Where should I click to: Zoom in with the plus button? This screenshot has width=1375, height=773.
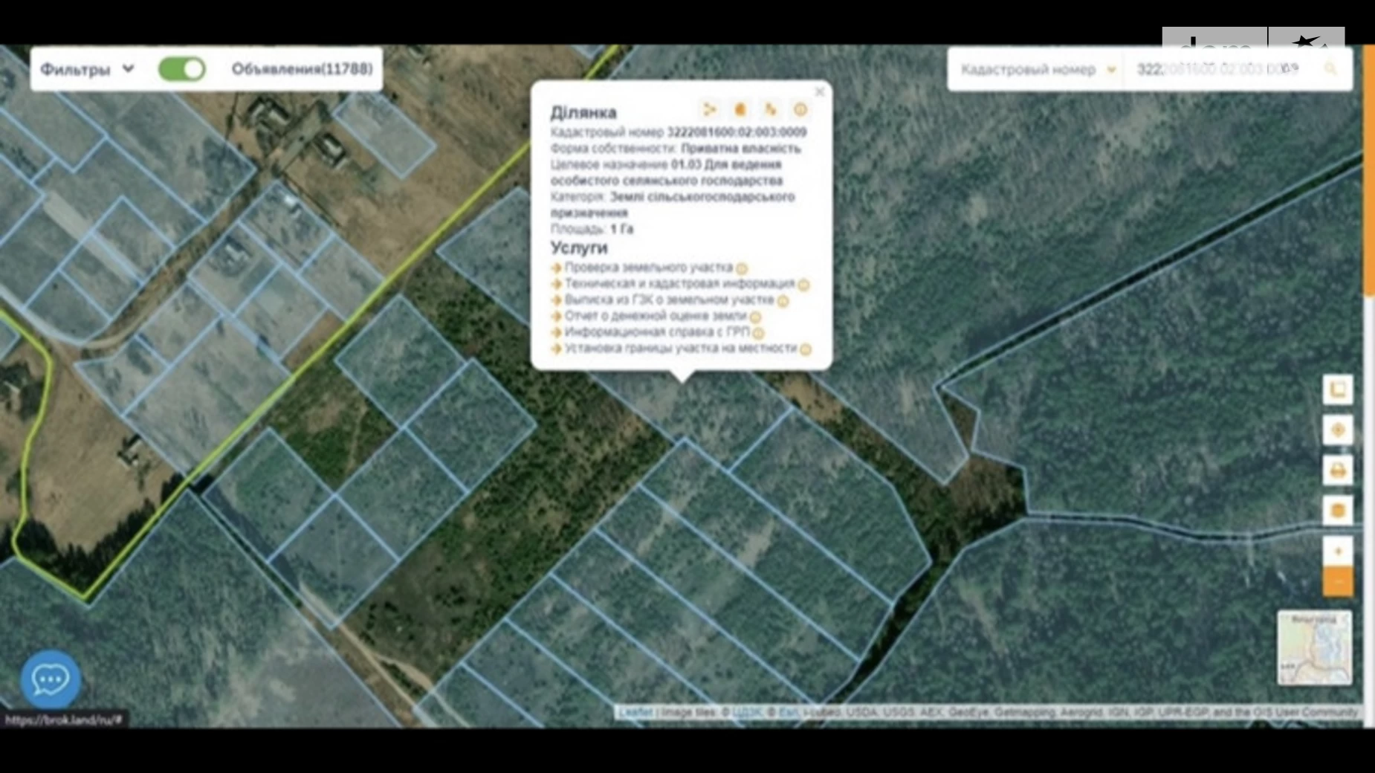pos(1338,552)
